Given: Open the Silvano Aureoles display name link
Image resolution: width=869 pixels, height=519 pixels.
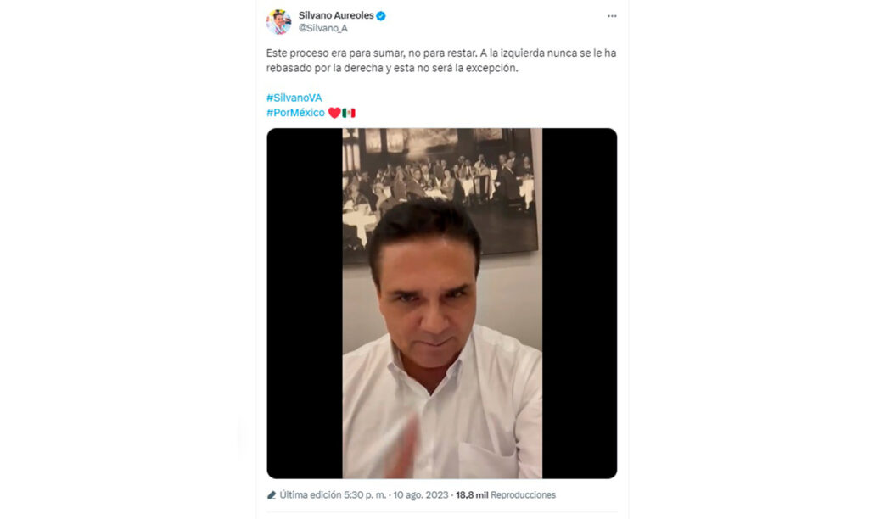Looking at the screenshot, I should (x=336, y=15).
